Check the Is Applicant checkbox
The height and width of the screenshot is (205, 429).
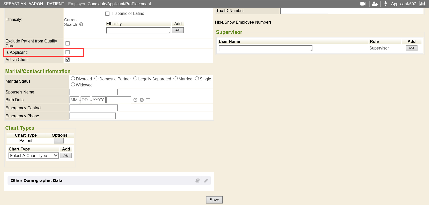coord(68,52)
